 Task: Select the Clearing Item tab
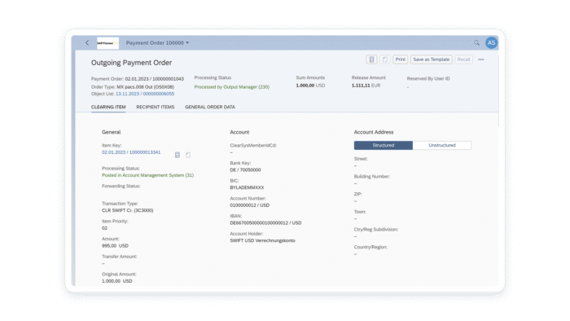[x=108, y=108]
